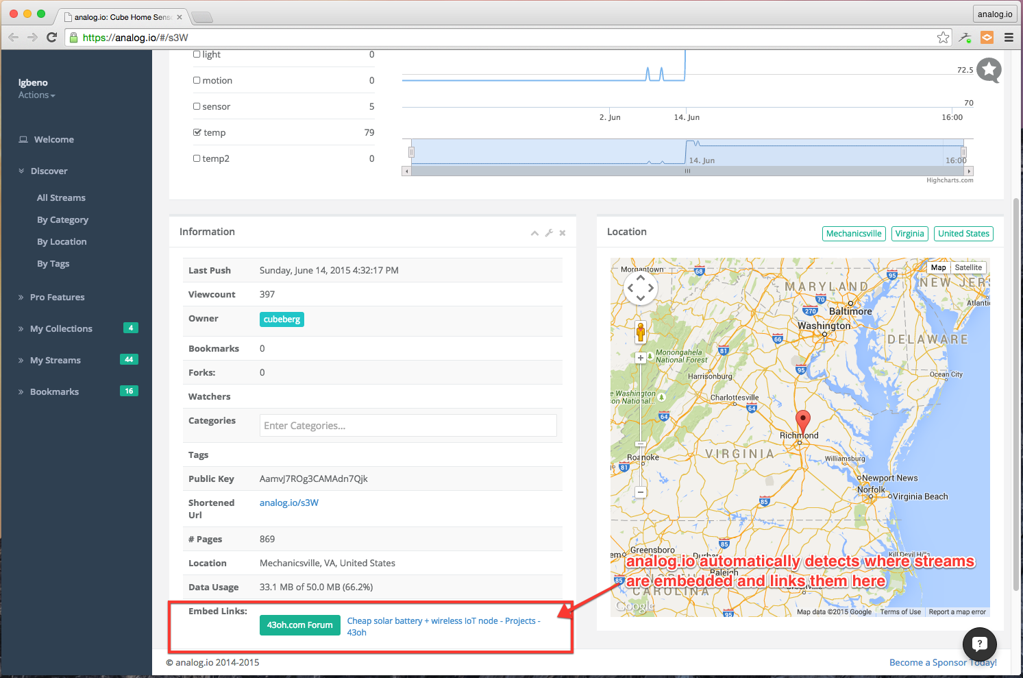Click the Virginia location tag
1023x678 pixels.
click(909, 234)
